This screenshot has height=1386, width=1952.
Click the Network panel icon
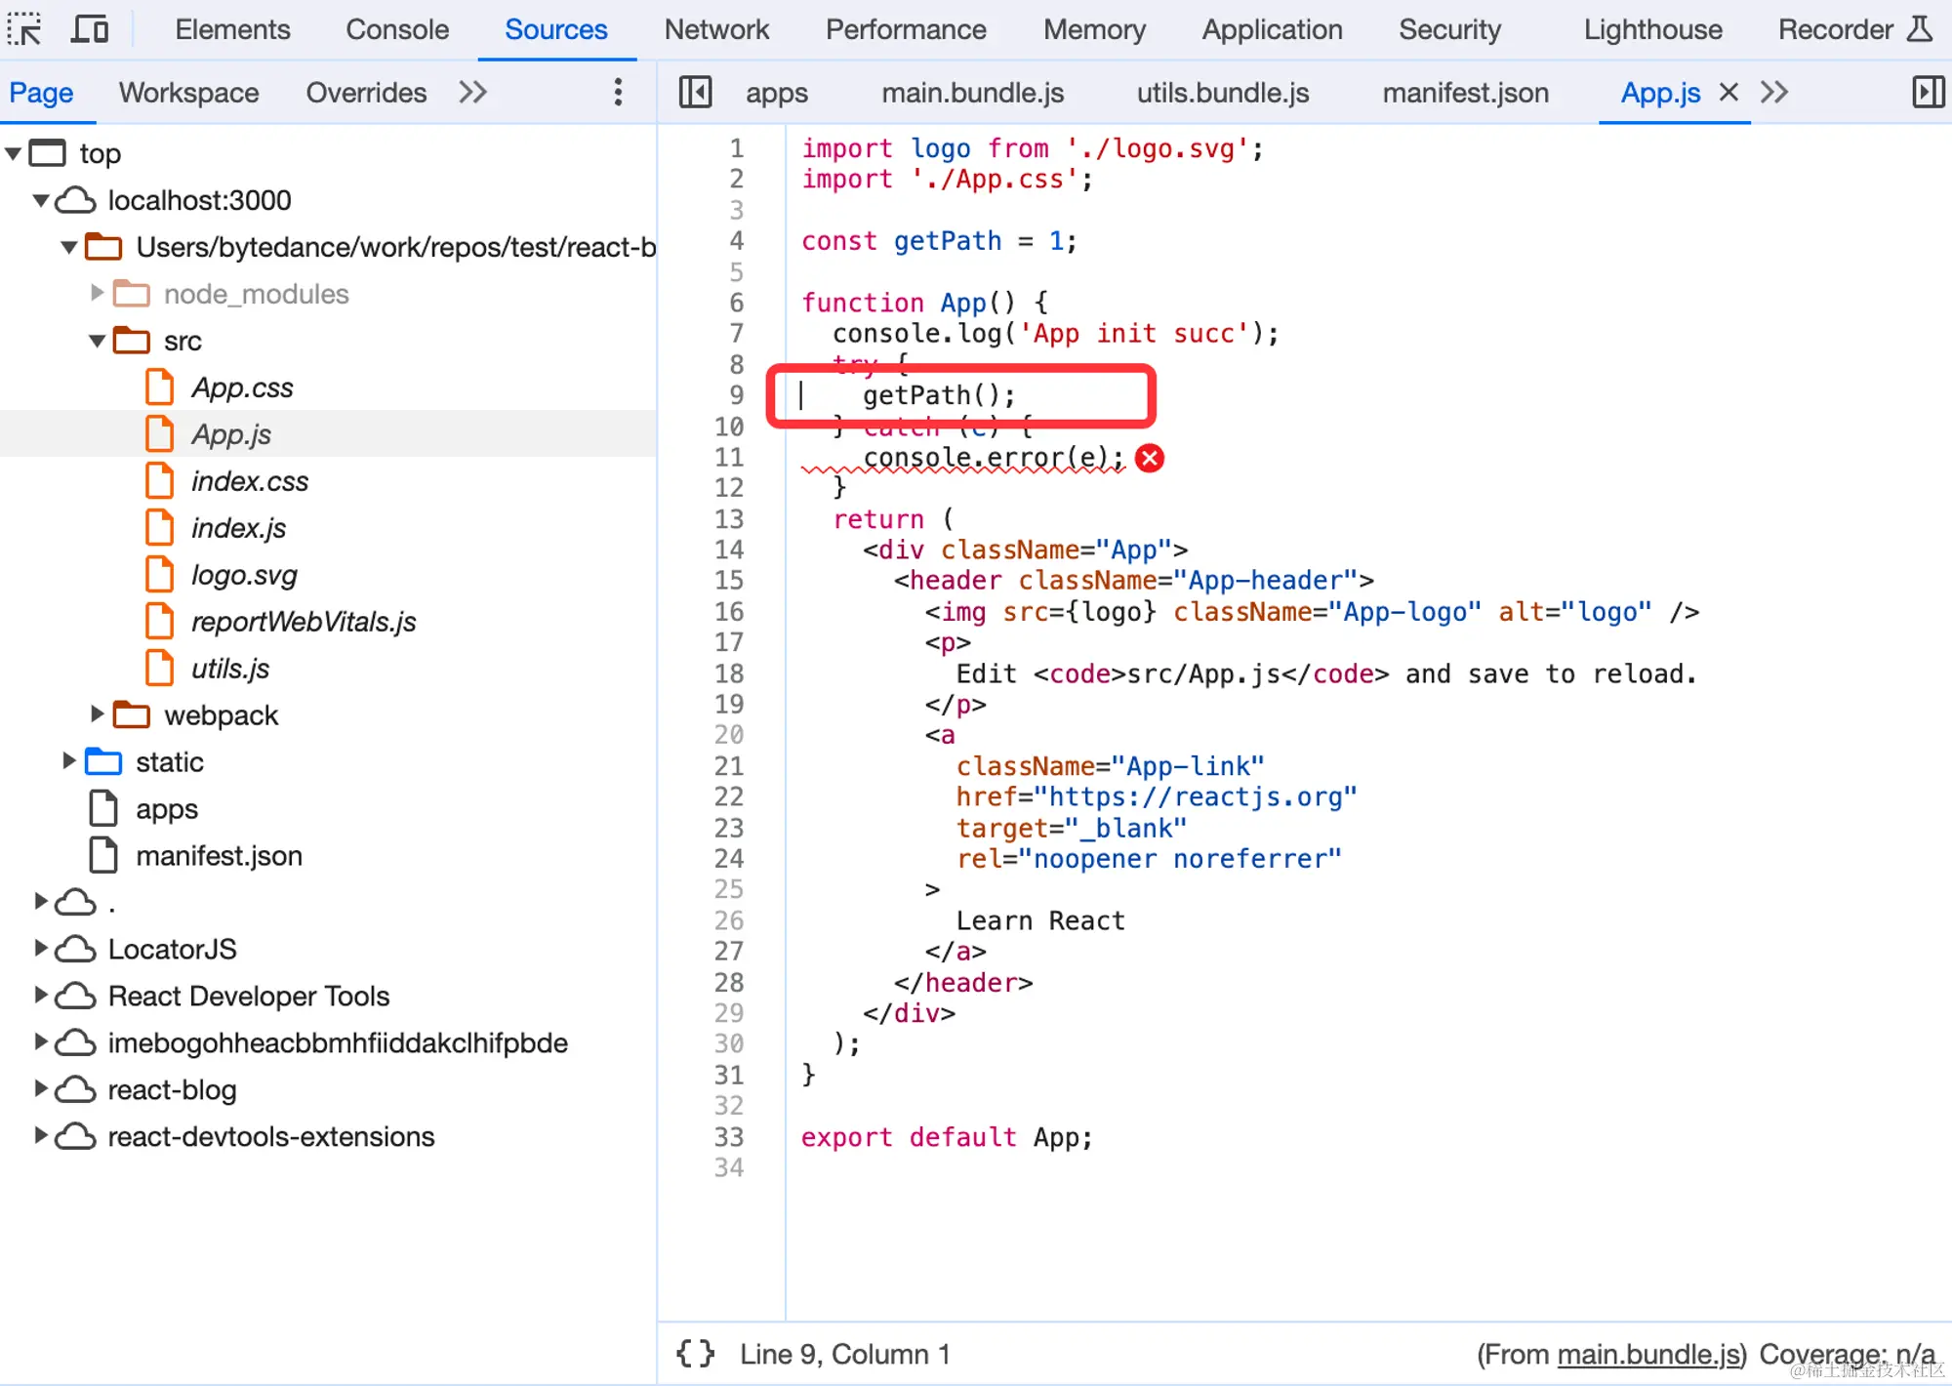coord(718,28)
